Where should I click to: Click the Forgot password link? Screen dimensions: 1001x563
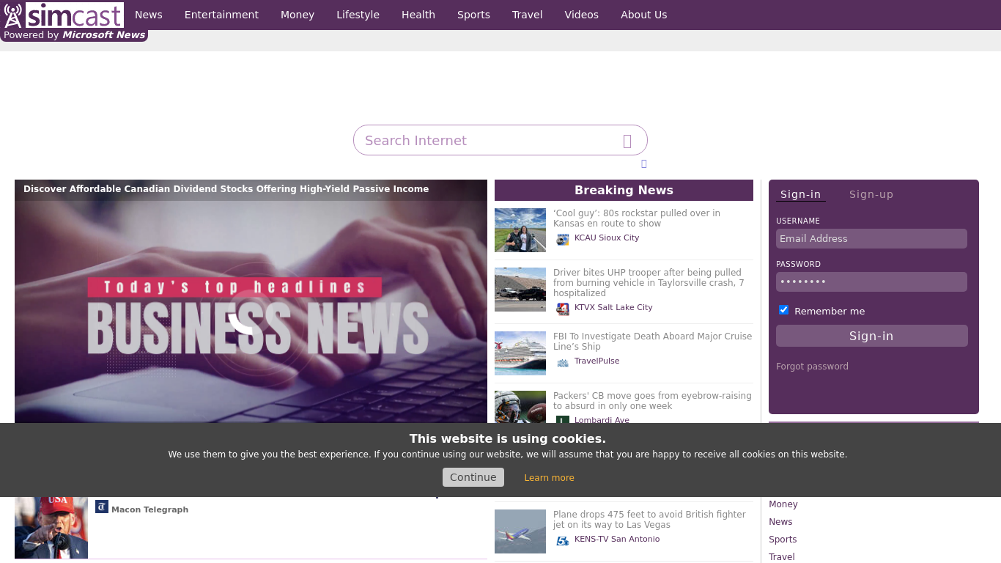coord(812,367)
